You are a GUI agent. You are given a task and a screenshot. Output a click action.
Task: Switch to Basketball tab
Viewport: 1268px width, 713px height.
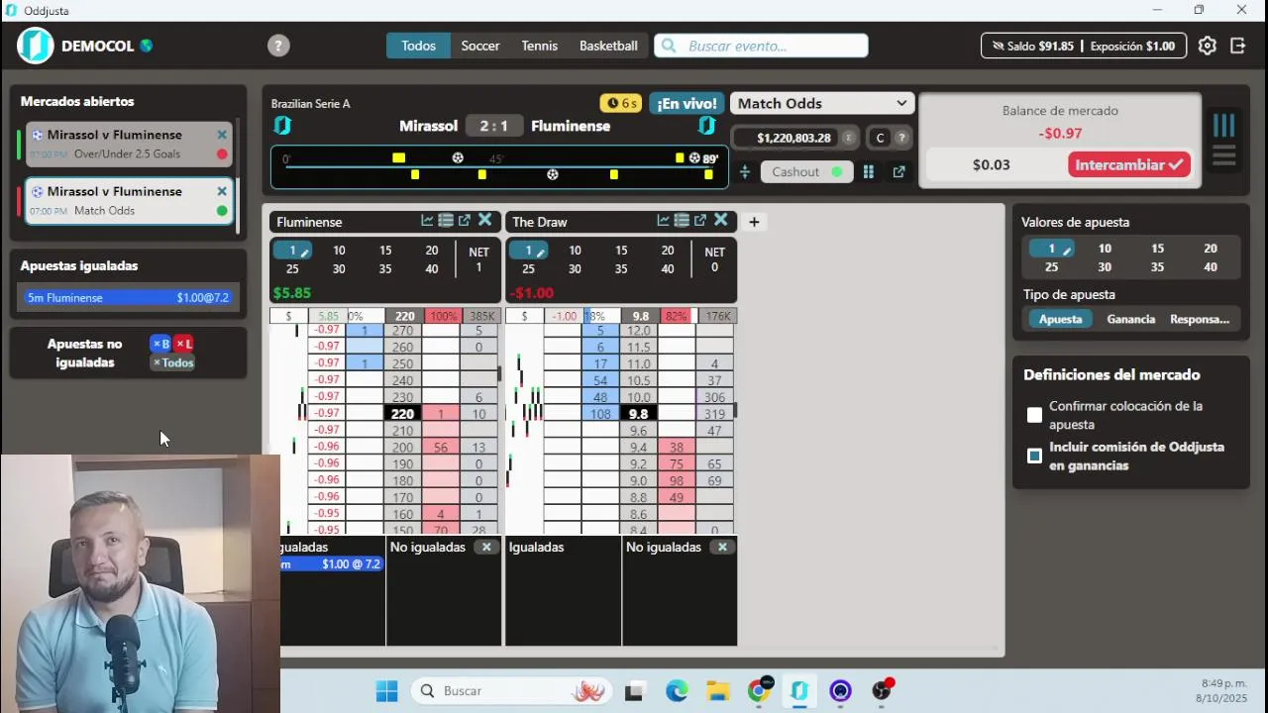(x=608, y=46)
